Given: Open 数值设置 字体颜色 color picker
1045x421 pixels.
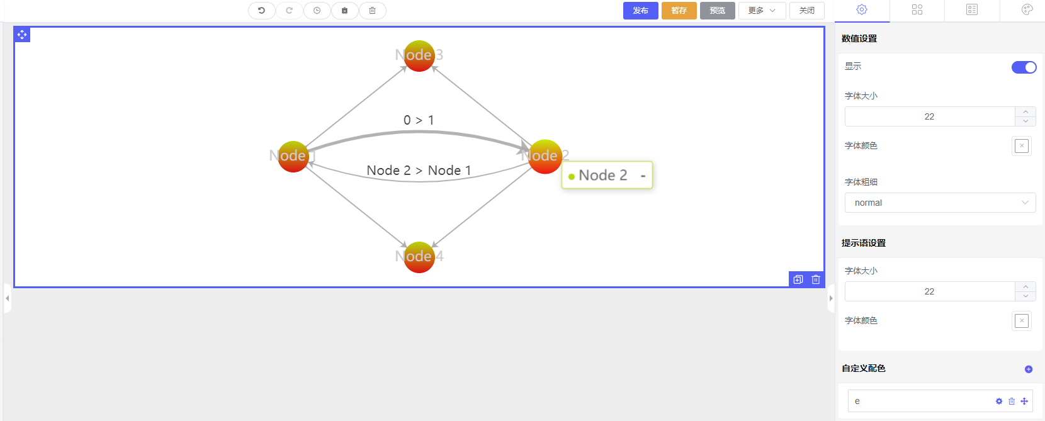Looking at the screenshot, I should (x=1021, y=146).
